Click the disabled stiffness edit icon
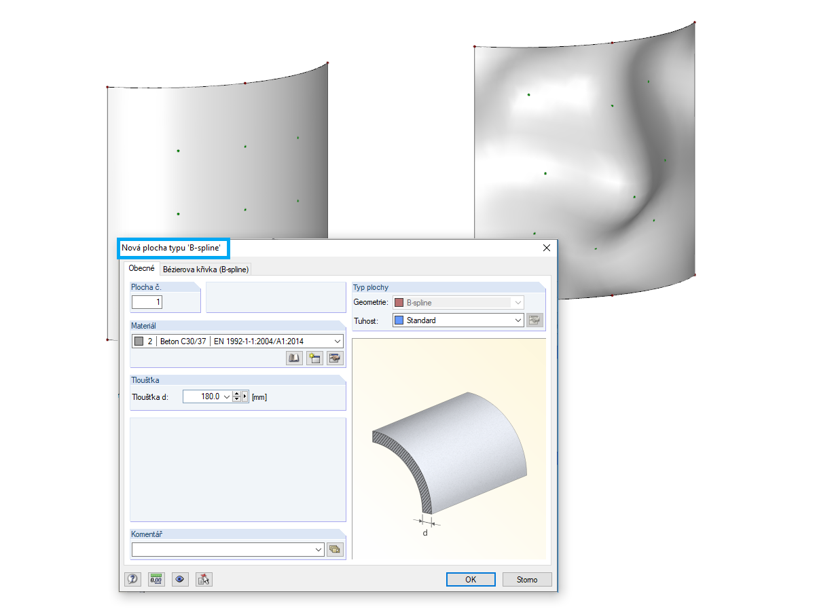 (x=535, y=320)
